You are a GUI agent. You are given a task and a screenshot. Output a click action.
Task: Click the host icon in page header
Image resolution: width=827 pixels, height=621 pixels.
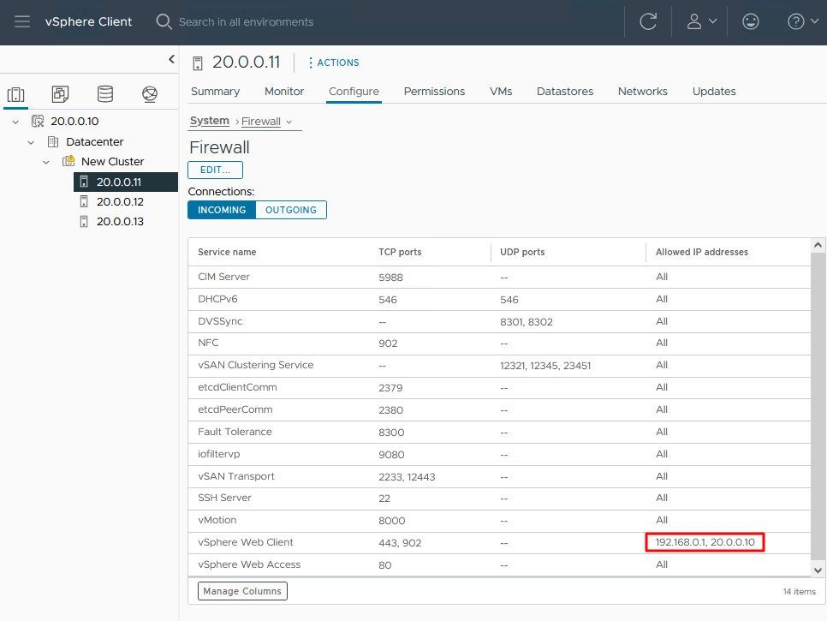coord(198,63)
